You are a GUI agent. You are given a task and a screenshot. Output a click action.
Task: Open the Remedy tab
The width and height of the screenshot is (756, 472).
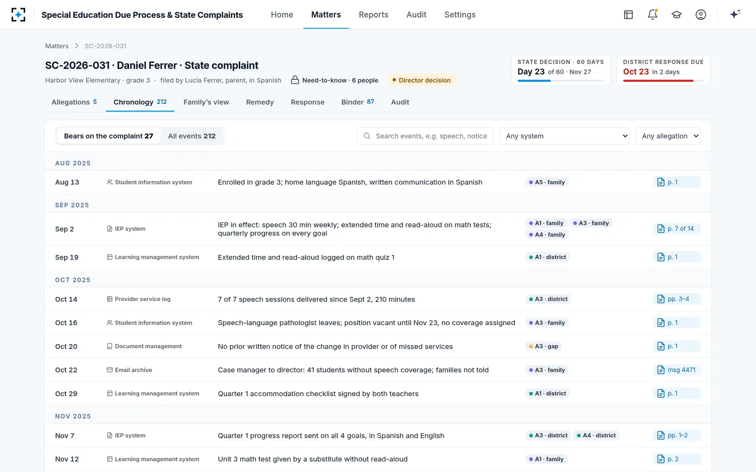pos(260,102)
